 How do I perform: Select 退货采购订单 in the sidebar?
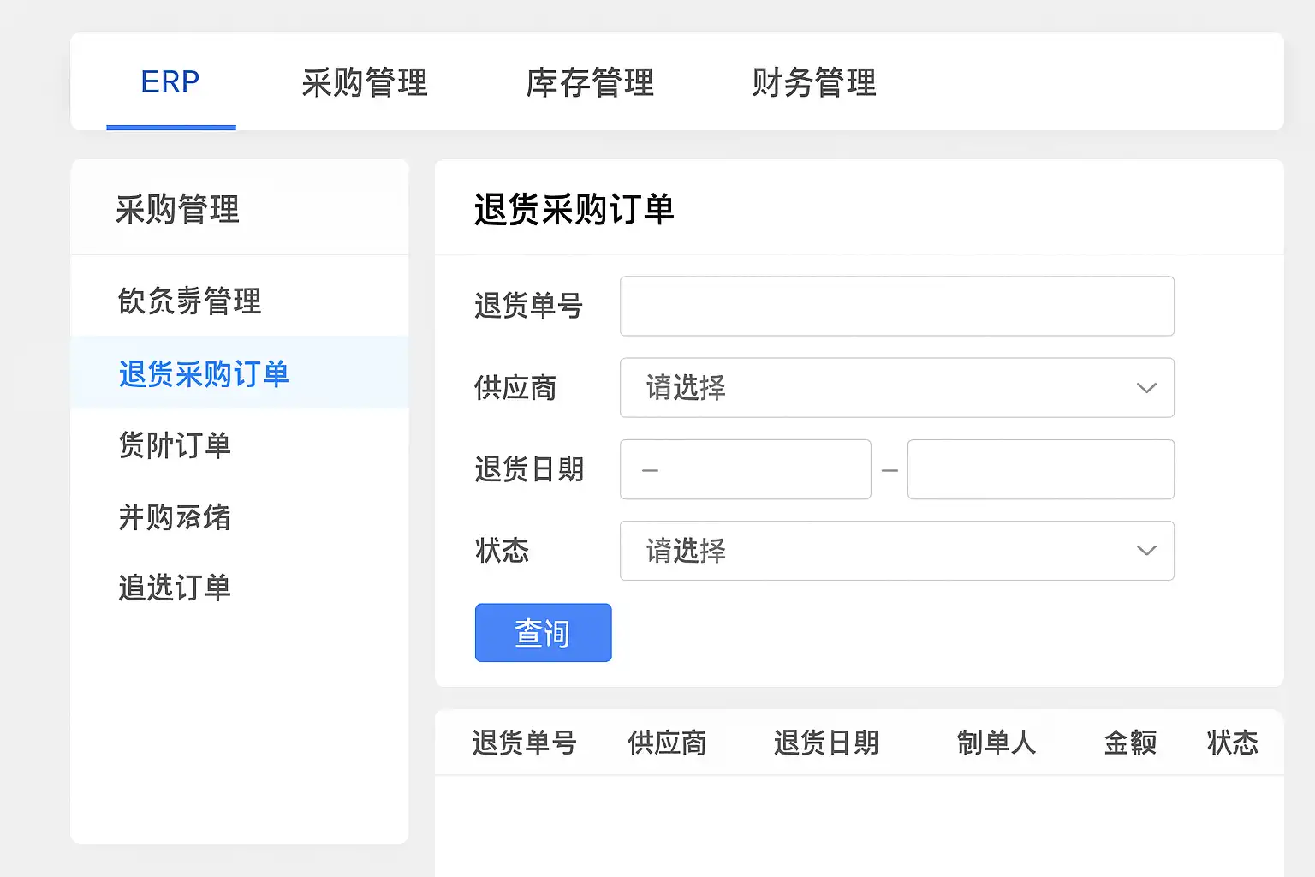click(x=204, y=373)
